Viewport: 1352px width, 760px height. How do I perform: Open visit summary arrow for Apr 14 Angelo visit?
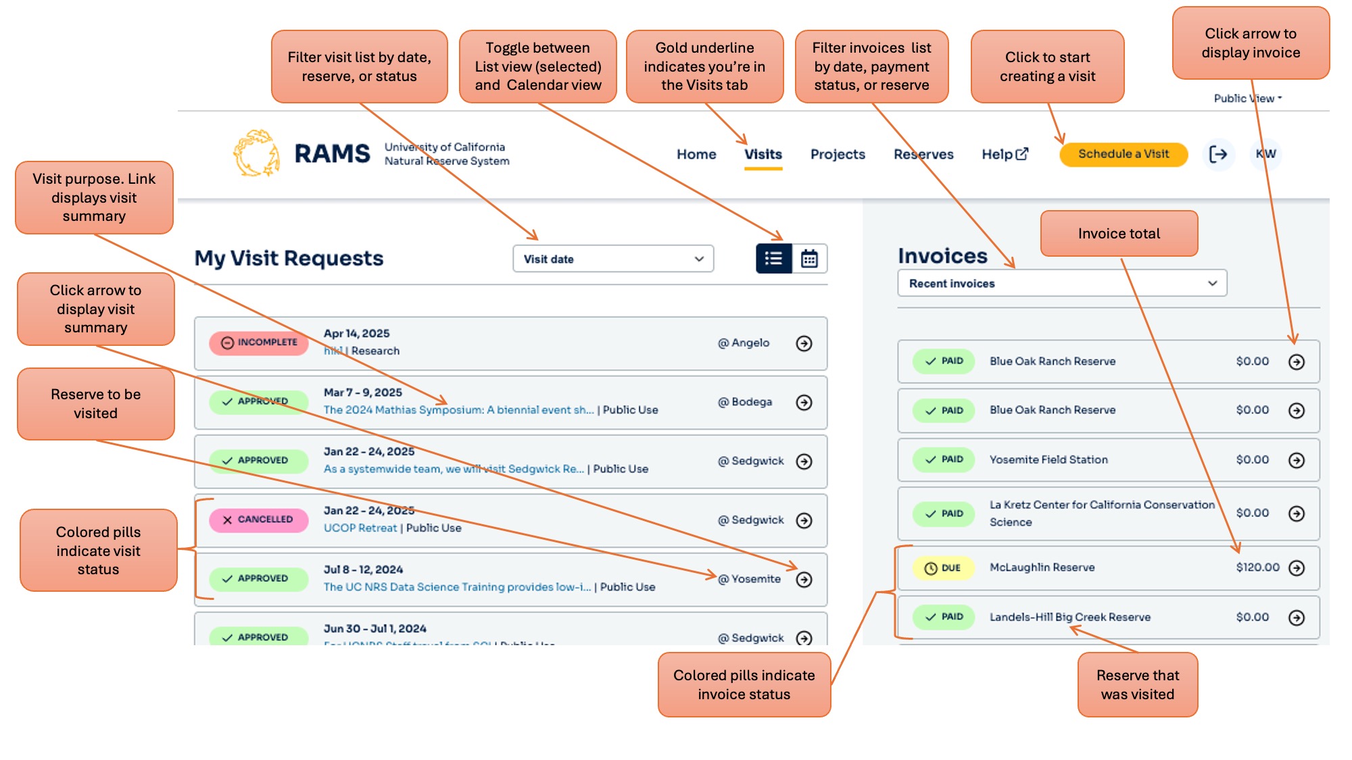(x=804, y=343)
